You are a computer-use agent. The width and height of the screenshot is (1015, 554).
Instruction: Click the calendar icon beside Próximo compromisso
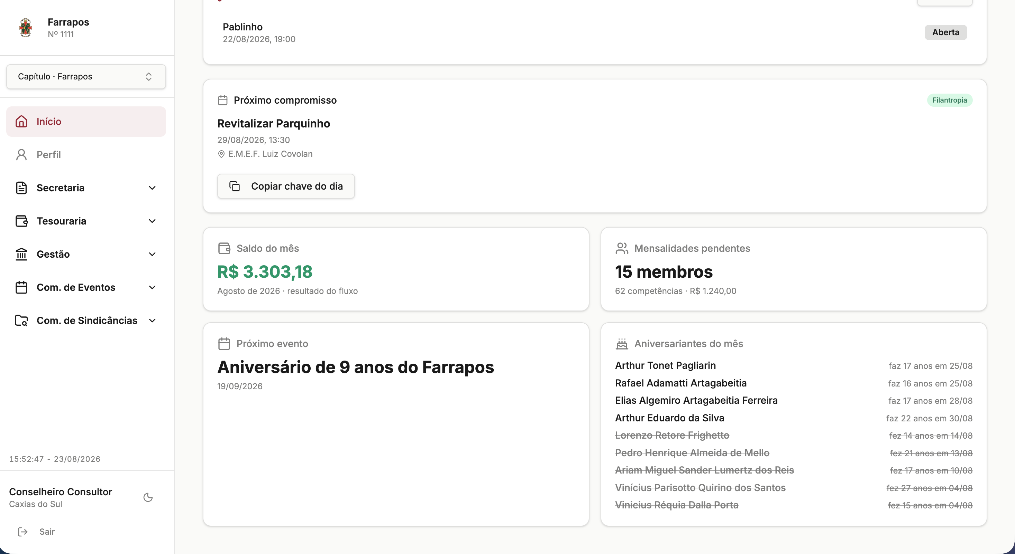point(223,100)
